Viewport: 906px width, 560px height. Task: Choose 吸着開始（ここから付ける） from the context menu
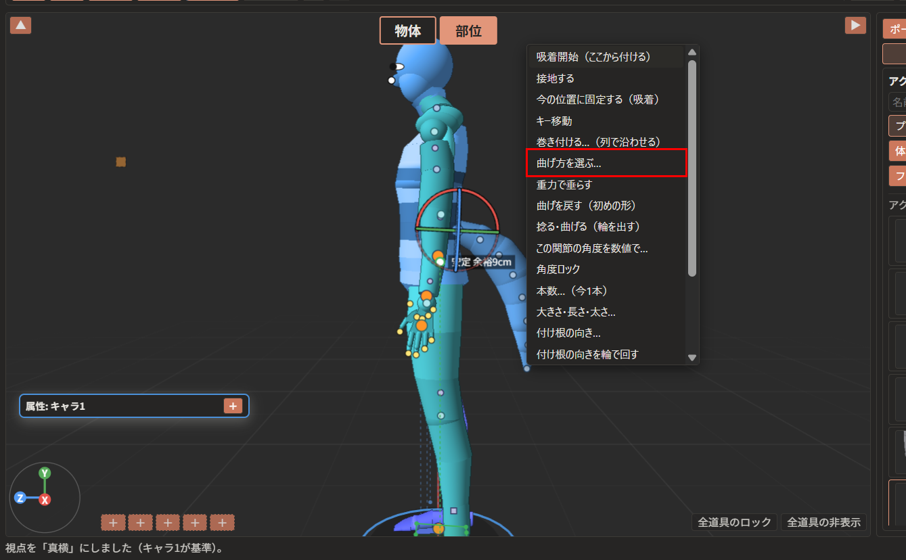(606, 57)
